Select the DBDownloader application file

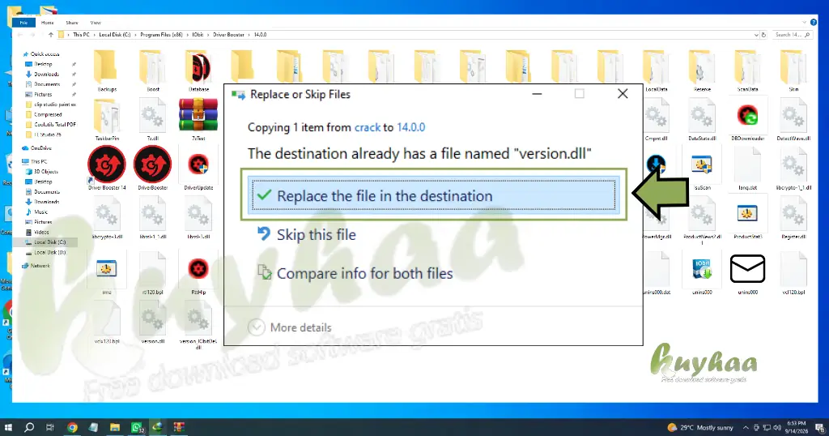click(747, 120)
